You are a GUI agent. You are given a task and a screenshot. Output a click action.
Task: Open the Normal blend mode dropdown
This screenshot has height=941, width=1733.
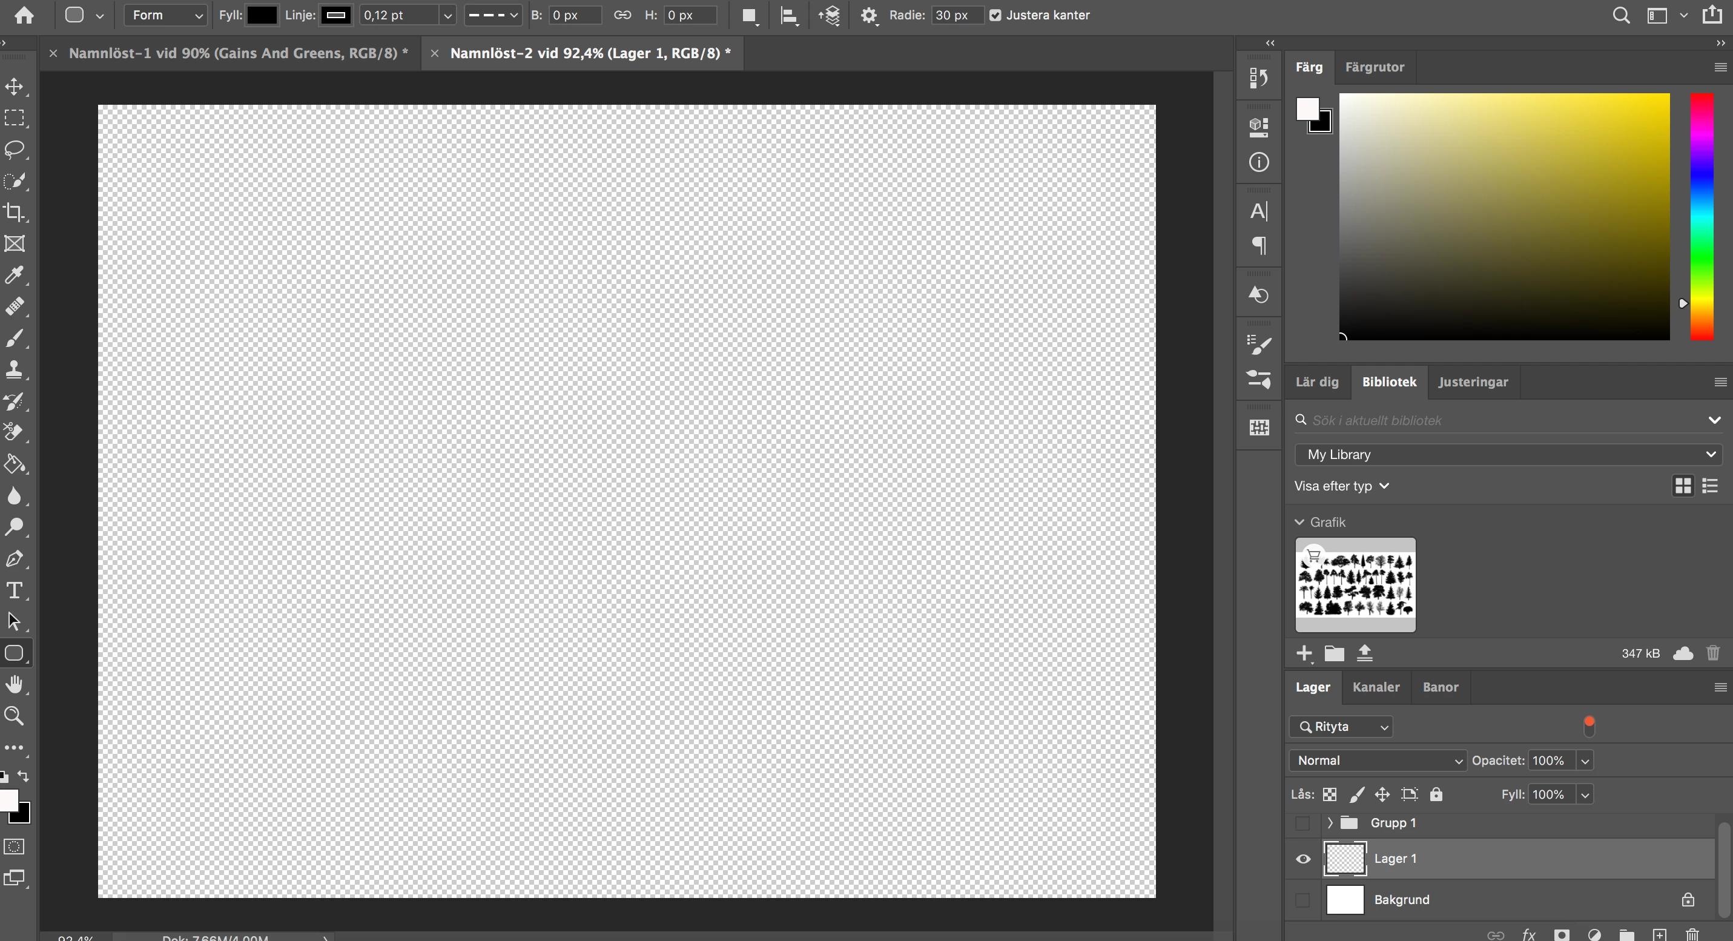point(1377,761)
